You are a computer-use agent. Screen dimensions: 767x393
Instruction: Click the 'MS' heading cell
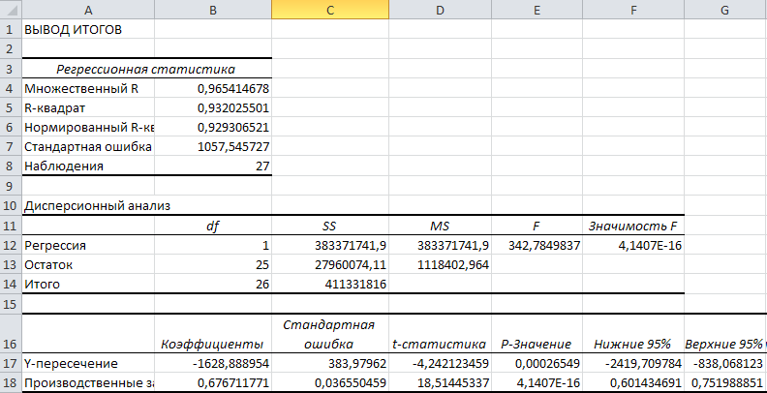tap(441, 226)
